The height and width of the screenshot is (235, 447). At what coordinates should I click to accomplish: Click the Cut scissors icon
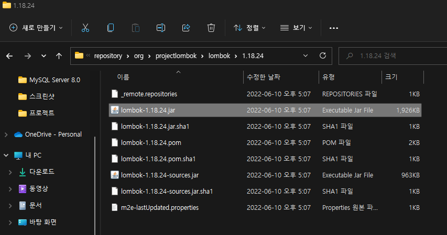click(85, 28)
